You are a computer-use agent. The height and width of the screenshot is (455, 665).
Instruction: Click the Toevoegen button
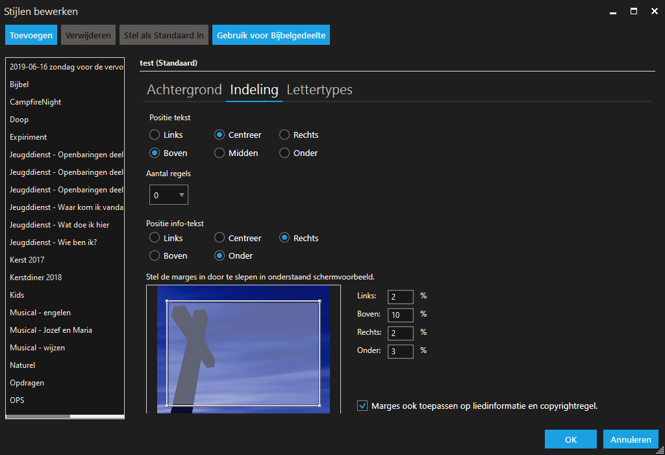click(31, 35)
